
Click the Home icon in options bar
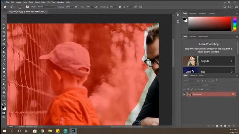click(x=5, y=7)
